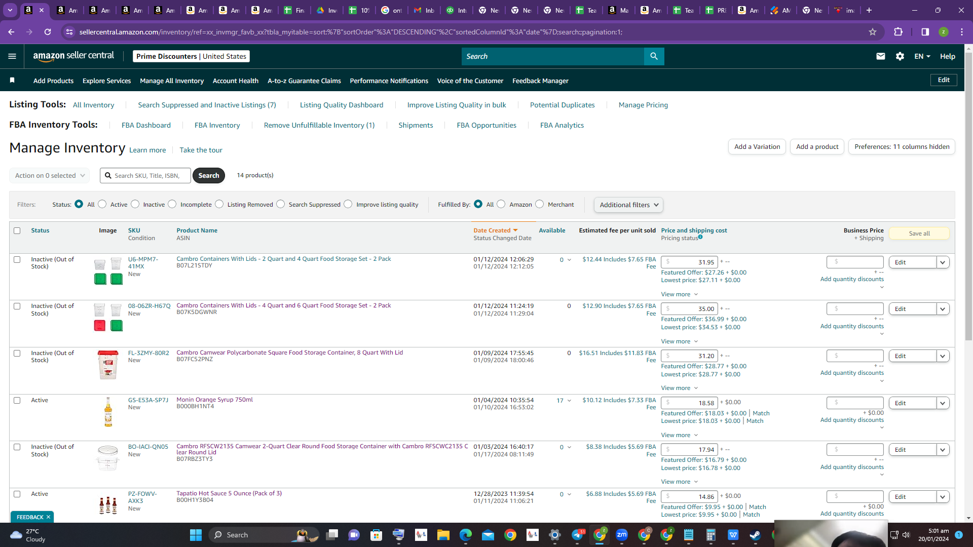Open File Explorer from the taskbar
973x547 pixels.
click(443, 535)
